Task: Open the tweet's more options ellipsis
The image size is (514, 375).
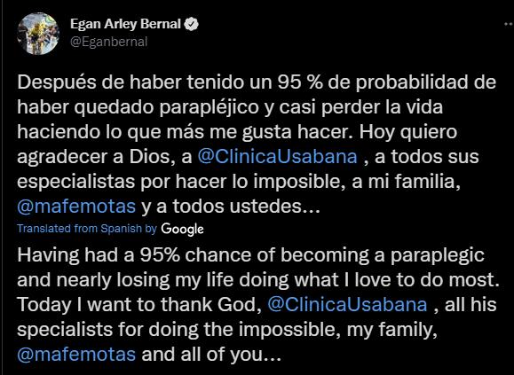Action: click(509, 25)
